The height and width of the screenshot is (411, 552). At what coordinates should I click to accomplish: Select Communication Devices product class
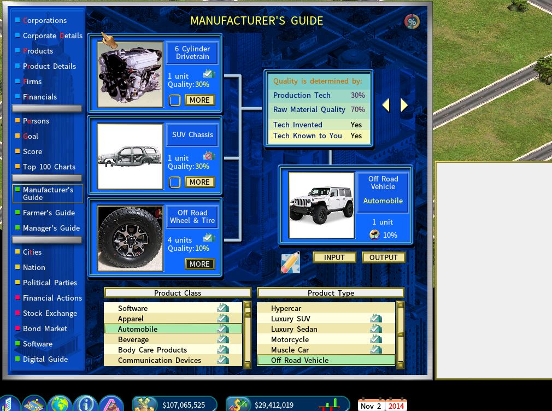[173, 360]
